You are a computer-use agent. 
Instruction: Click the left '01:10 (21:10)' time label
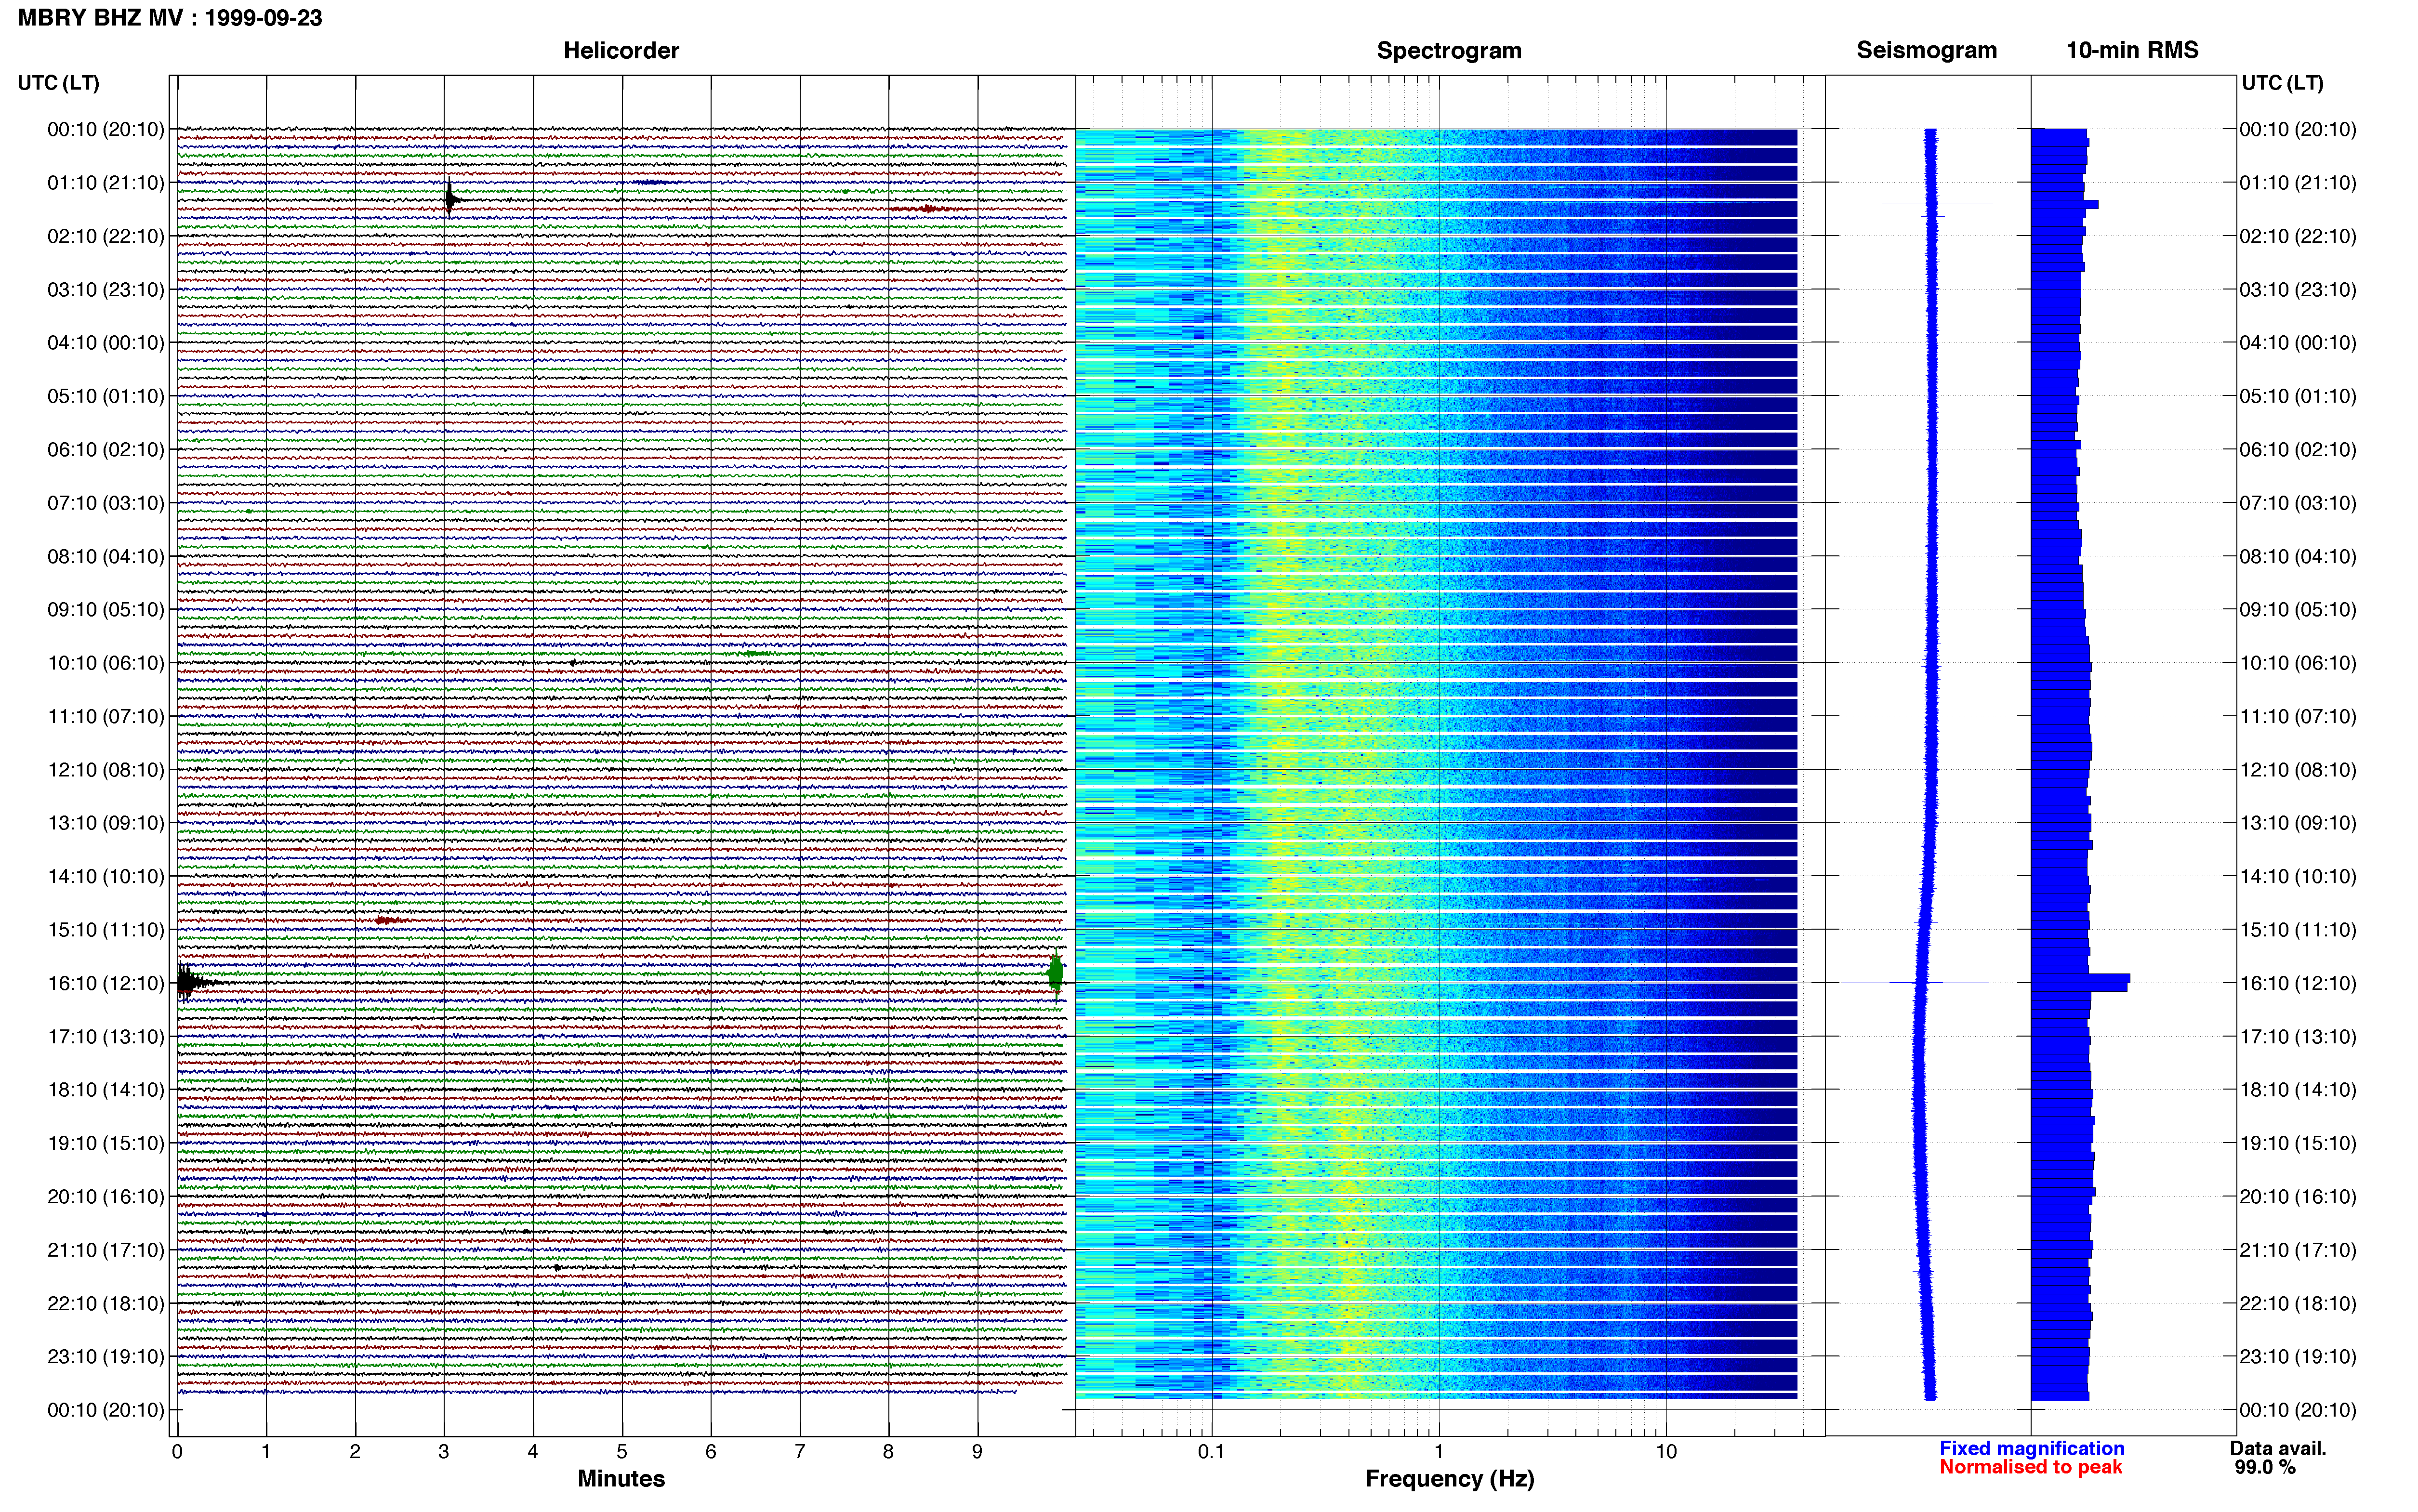pos(106,183)
